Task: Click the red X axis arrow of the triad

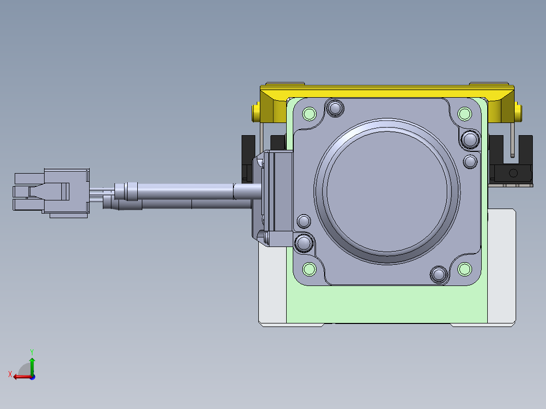Action: pos(22,377)
